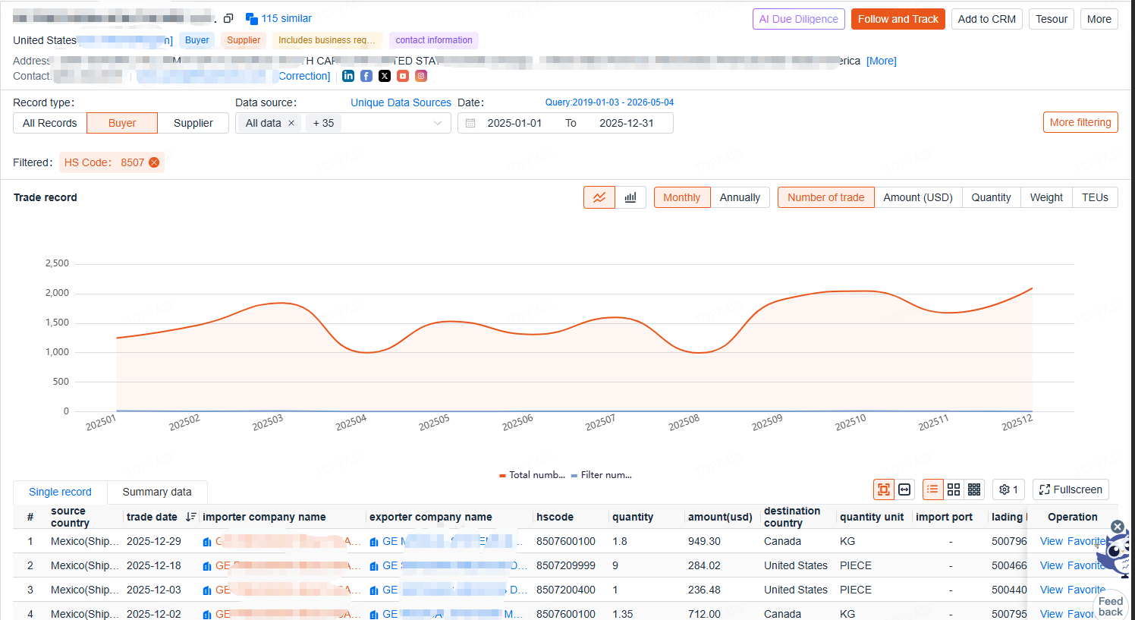Expand More filtering options
This screenshot has height=620, width=1135.
point(1080,122)
